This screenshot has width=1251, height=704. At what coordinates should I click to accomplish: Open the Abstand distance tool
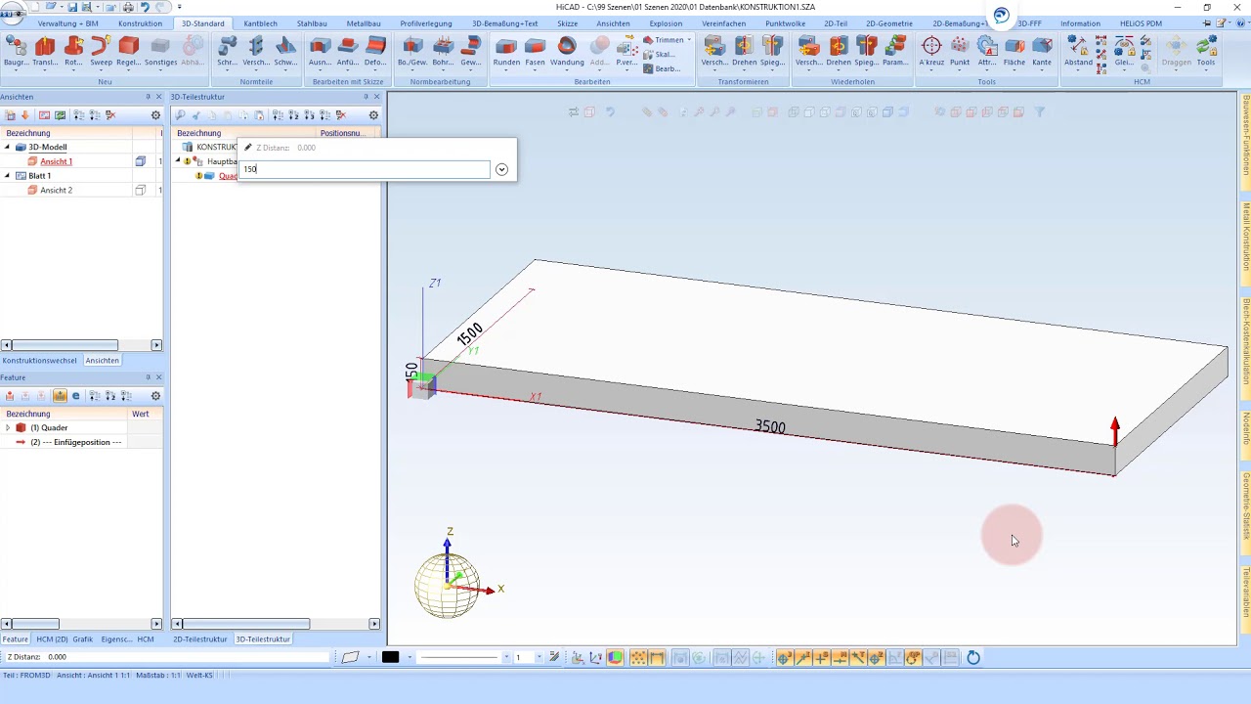(1078, 51)
